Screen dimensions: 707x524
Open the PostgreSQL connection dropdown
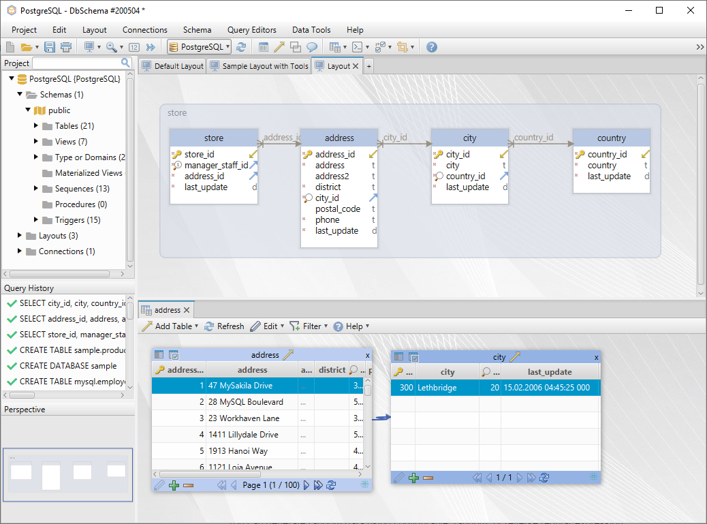(x=200, y=47)
